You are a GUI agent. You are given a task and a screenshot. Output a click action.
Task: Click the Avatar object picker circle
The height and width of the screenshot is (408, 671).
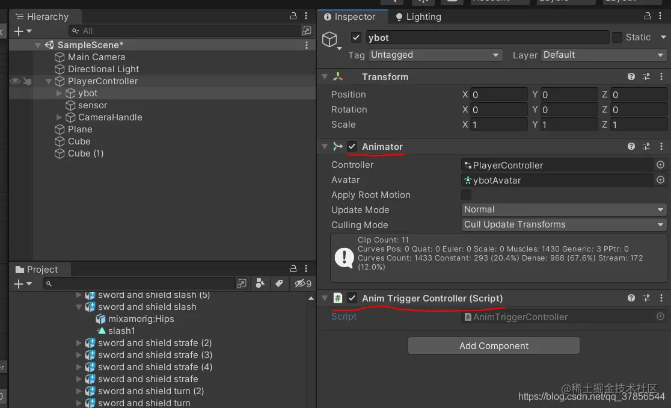(x=660, y=180)
